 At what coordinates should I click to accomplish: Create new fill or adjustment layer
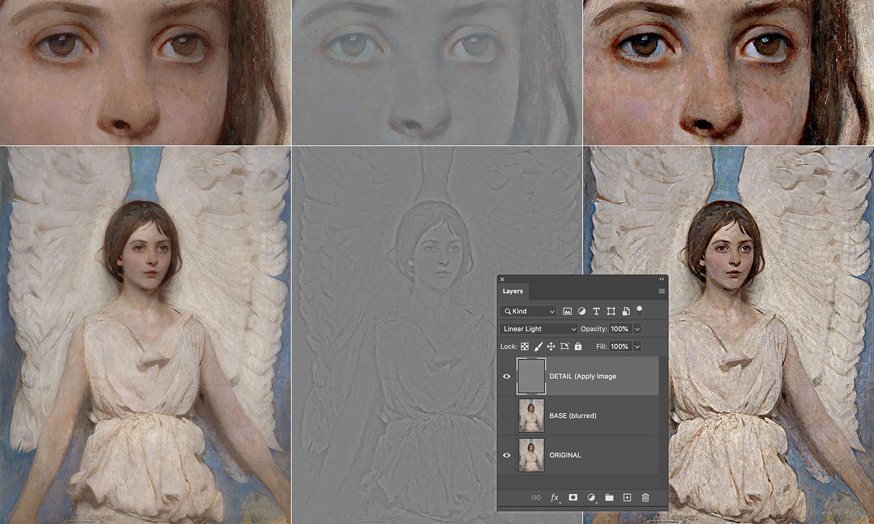coord(591,497)
